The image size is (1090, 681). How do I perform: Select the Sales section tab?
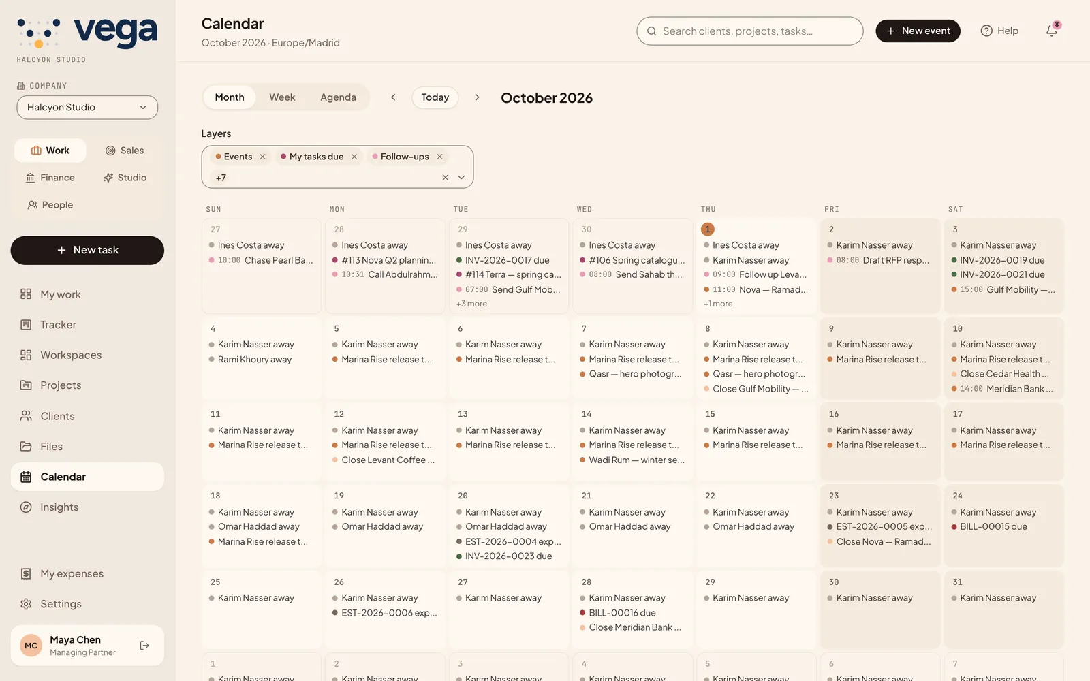click(x=125, y=151)
